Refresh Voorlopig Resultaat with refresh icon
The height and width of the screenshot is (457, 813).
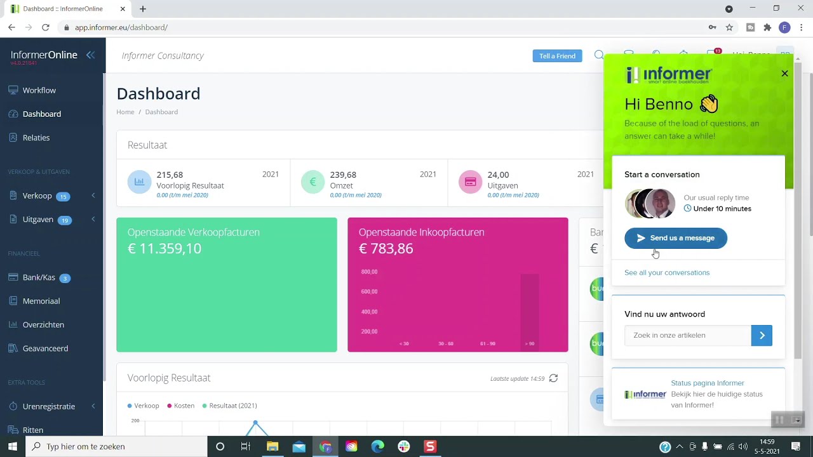click(x=553, y=378)
